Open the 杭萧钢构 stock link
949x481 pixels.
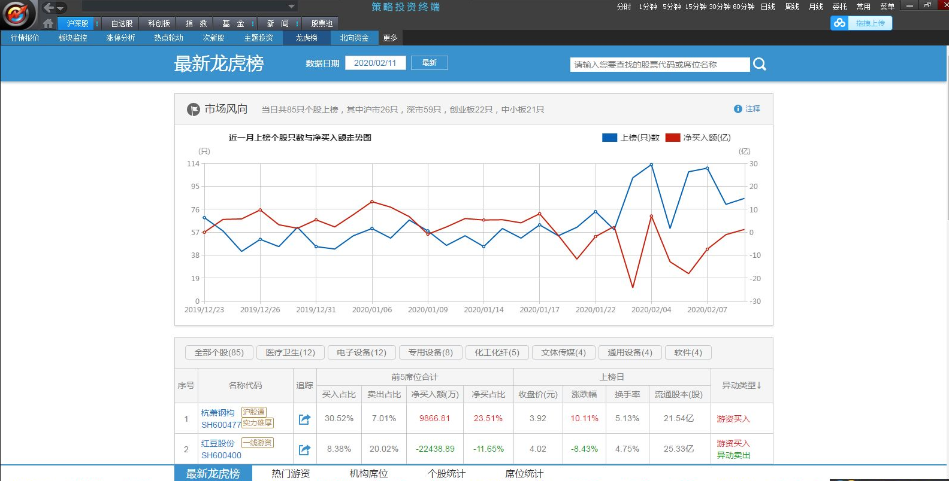[x=218, y=413]
